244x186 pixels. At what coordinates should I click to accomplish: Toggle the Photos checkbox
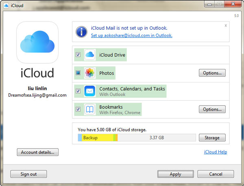(78, 73)
